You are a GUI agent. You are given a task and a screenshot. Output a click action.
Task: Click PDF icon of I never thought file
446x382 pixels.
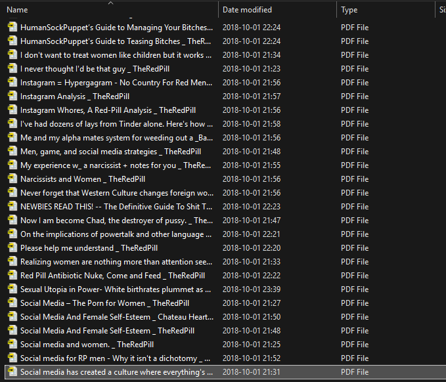[12, 68]
